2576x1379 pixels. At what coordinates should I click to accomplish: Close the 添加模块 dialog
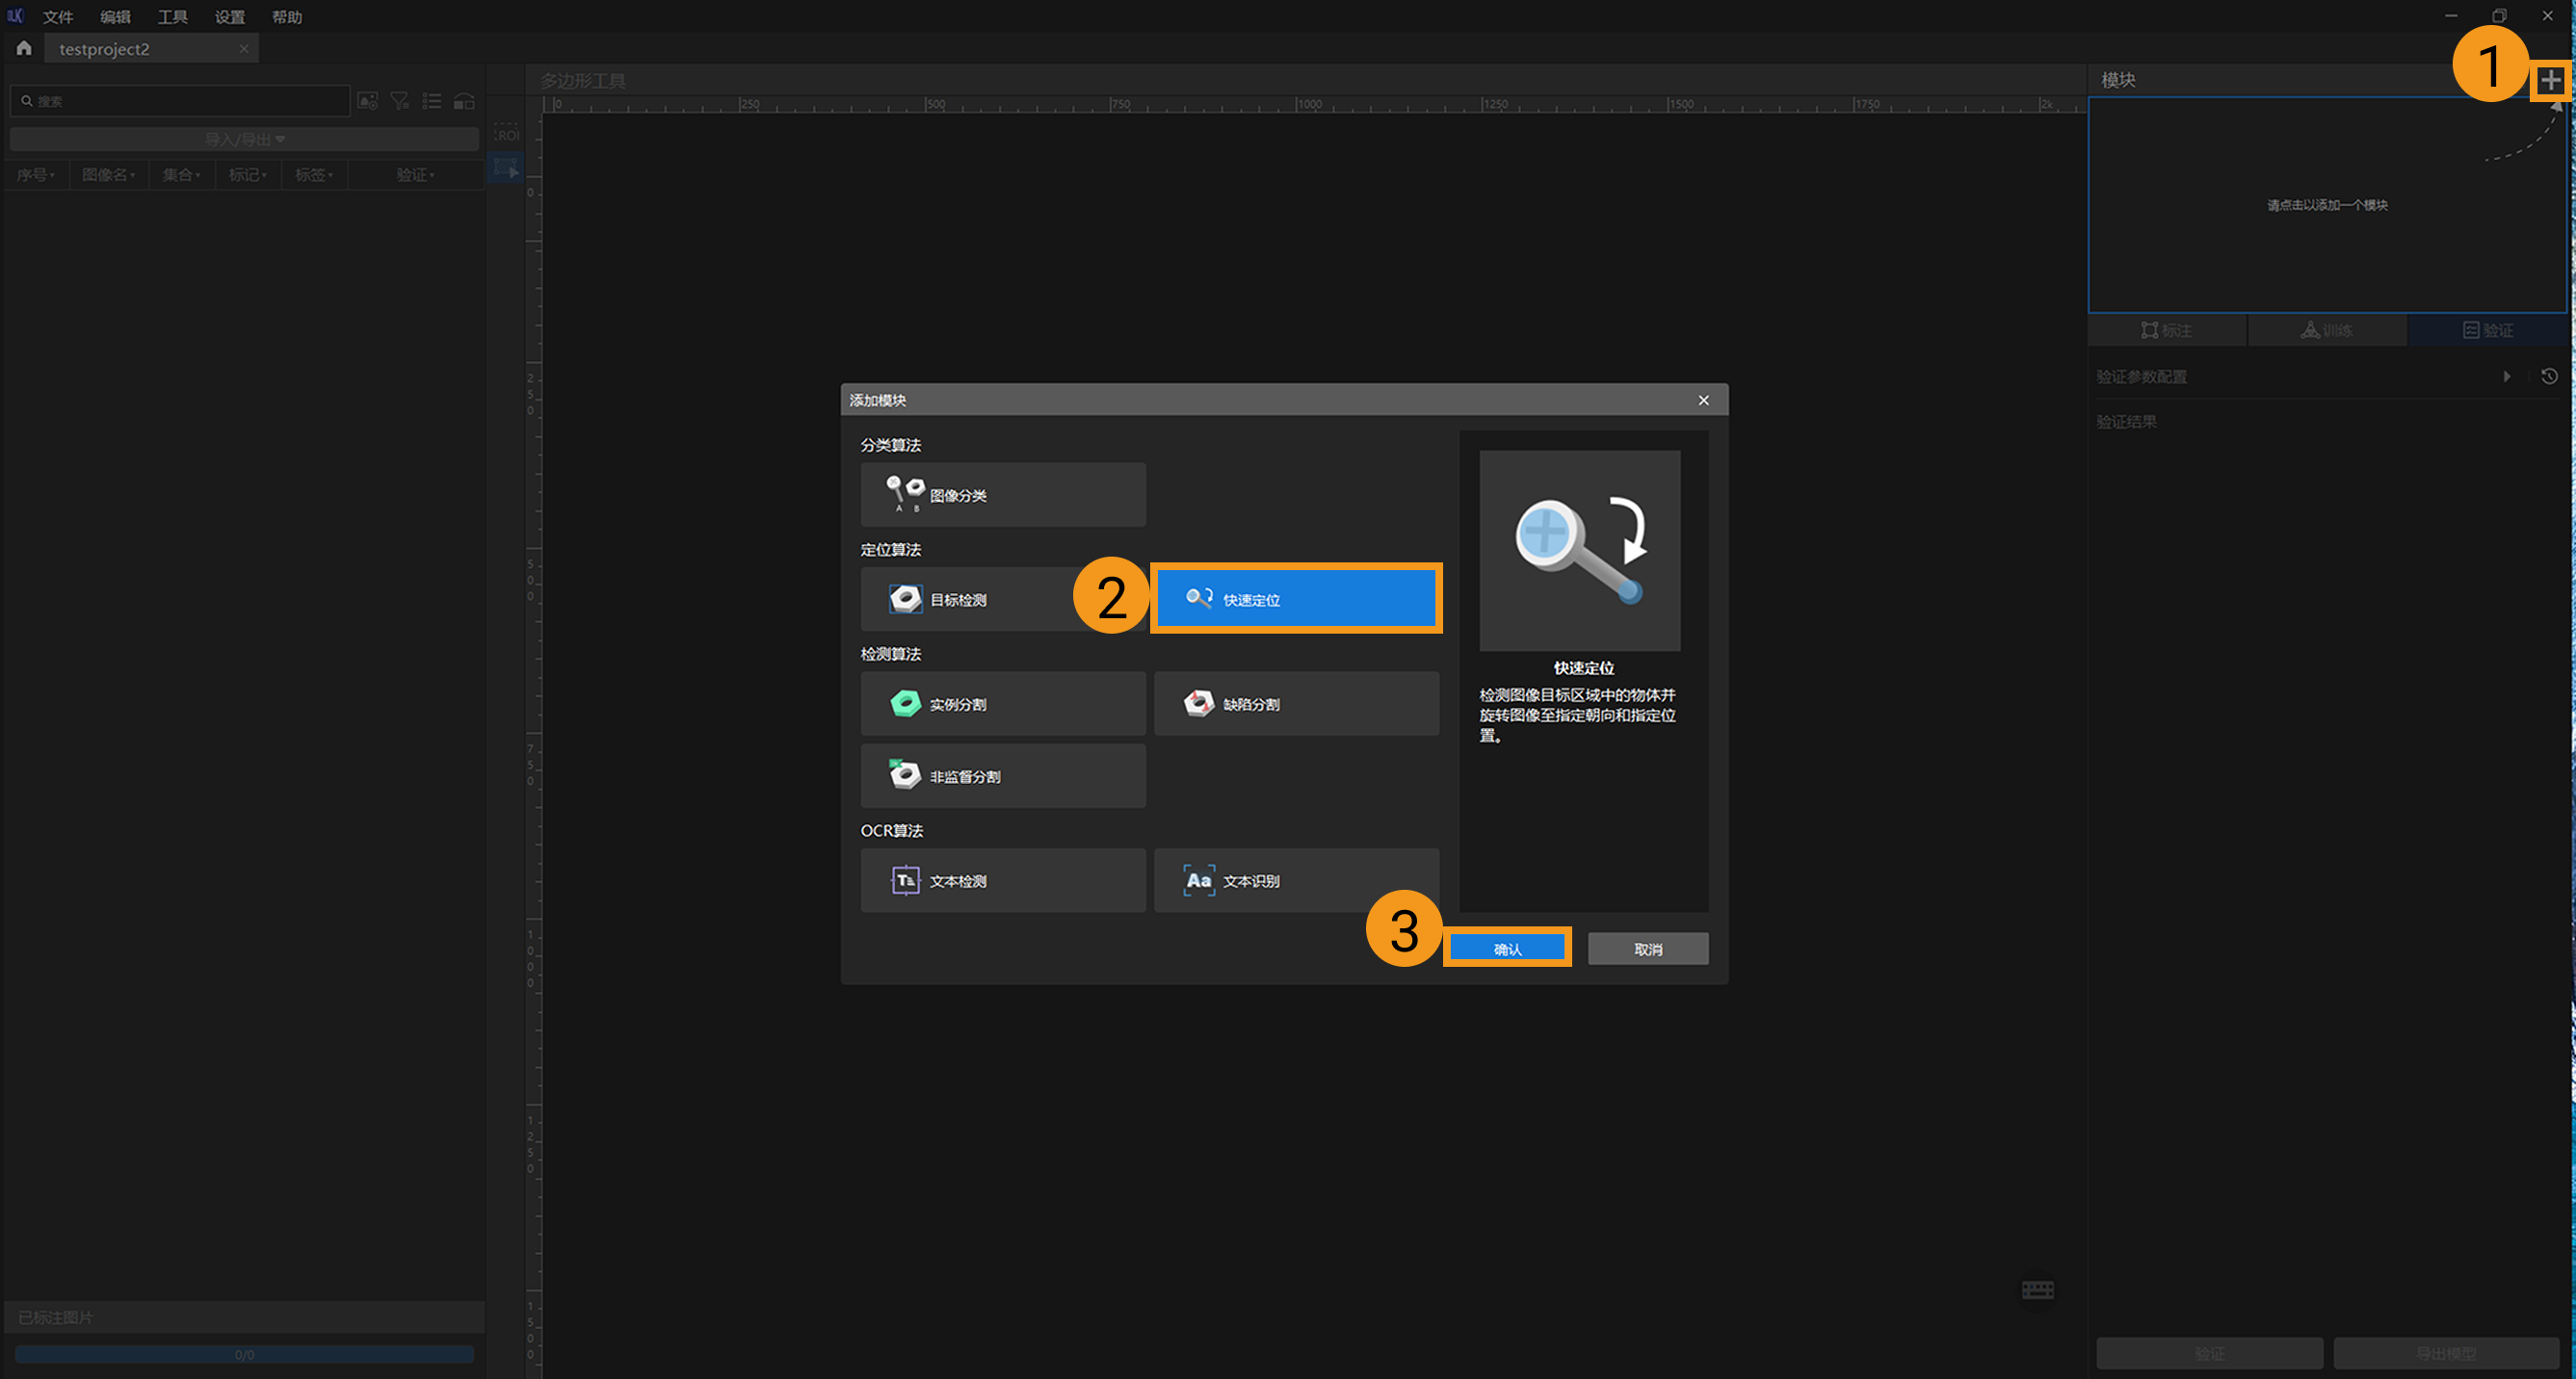pos(1703,400)
